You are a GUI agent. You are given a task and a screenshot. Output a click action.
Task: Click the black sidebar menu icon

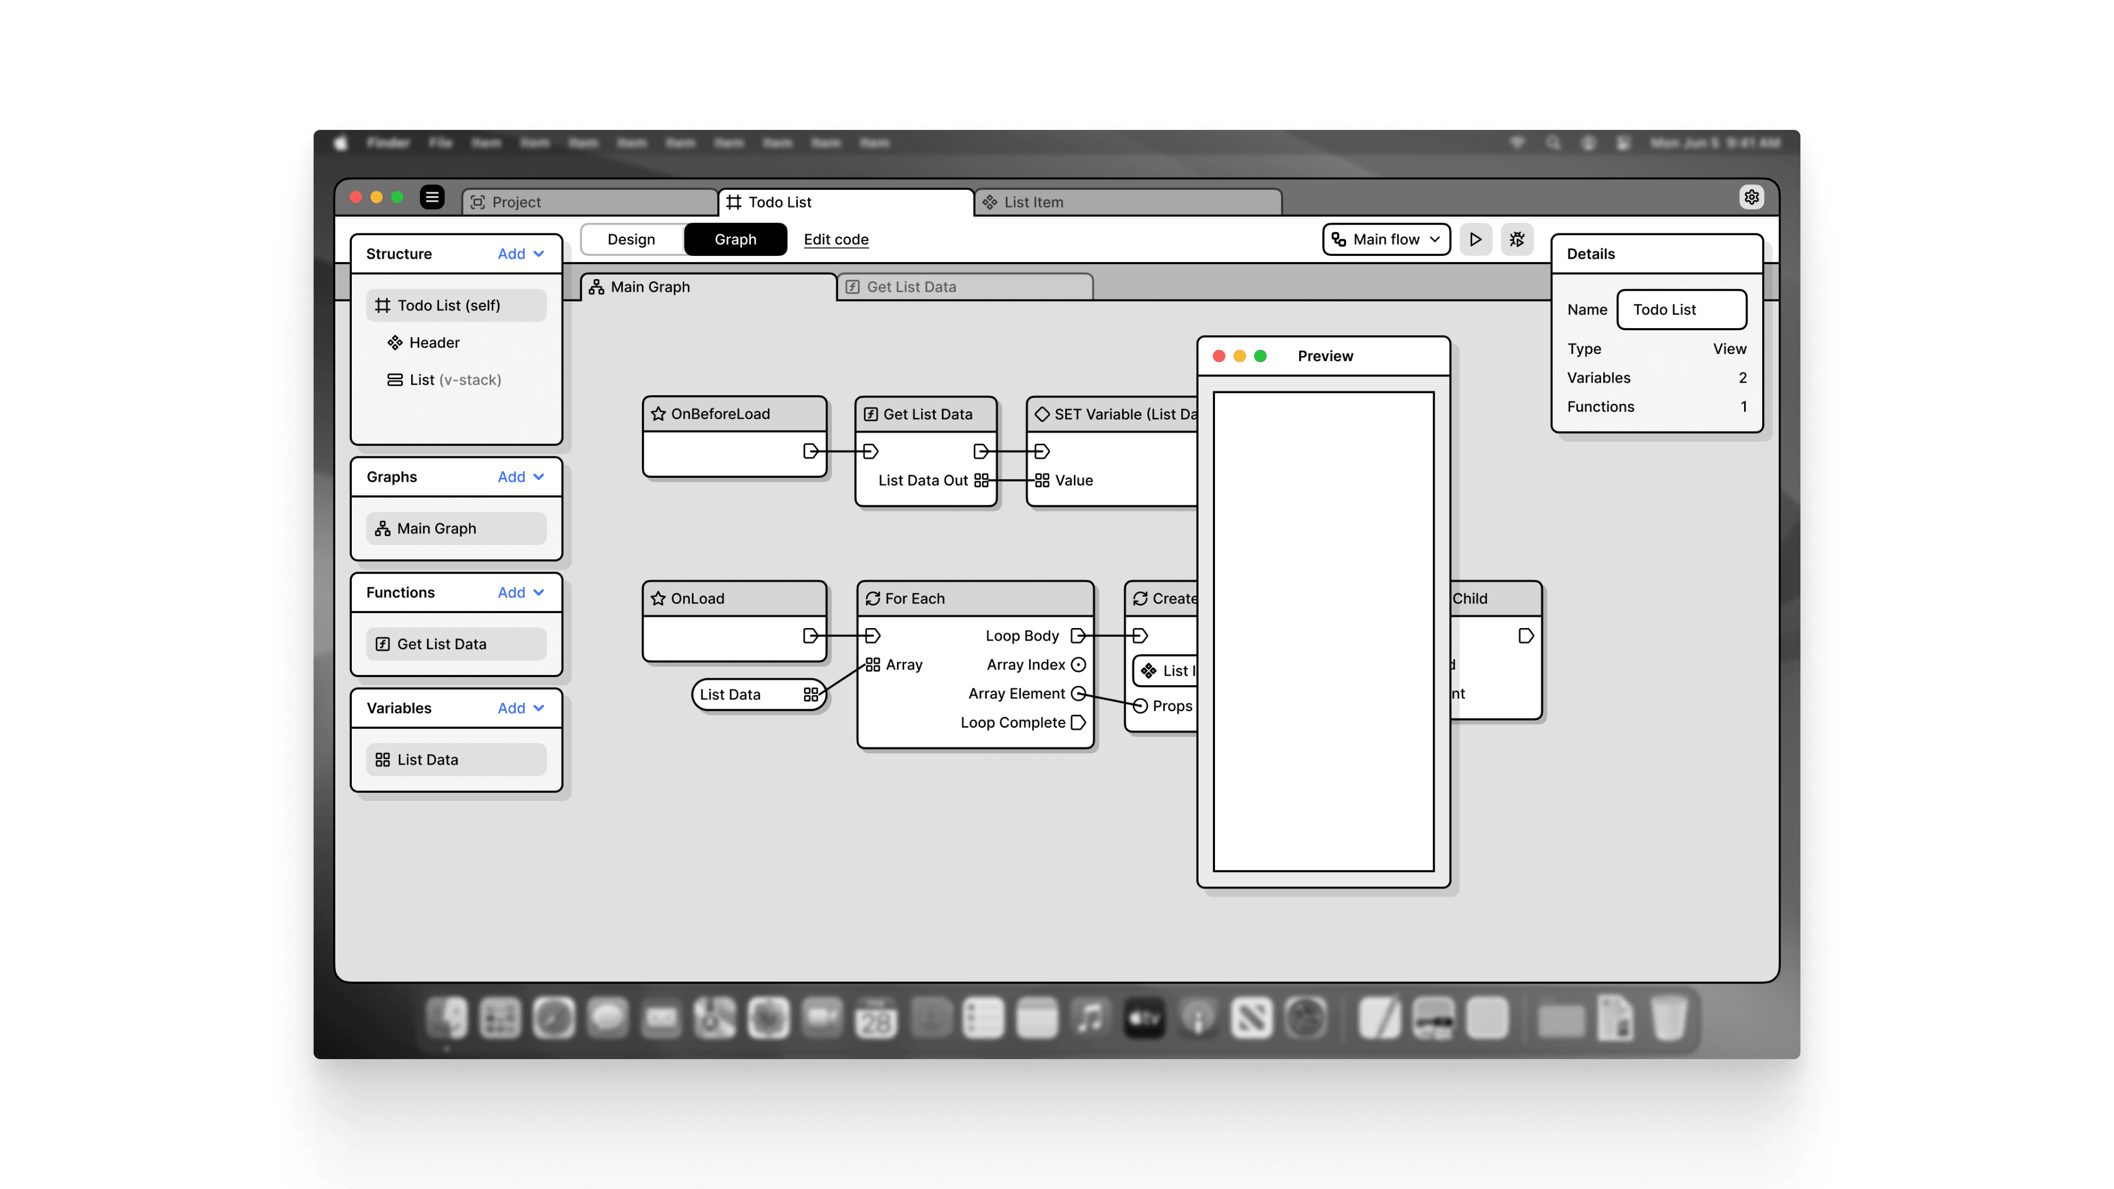click(x=432, y=197)
